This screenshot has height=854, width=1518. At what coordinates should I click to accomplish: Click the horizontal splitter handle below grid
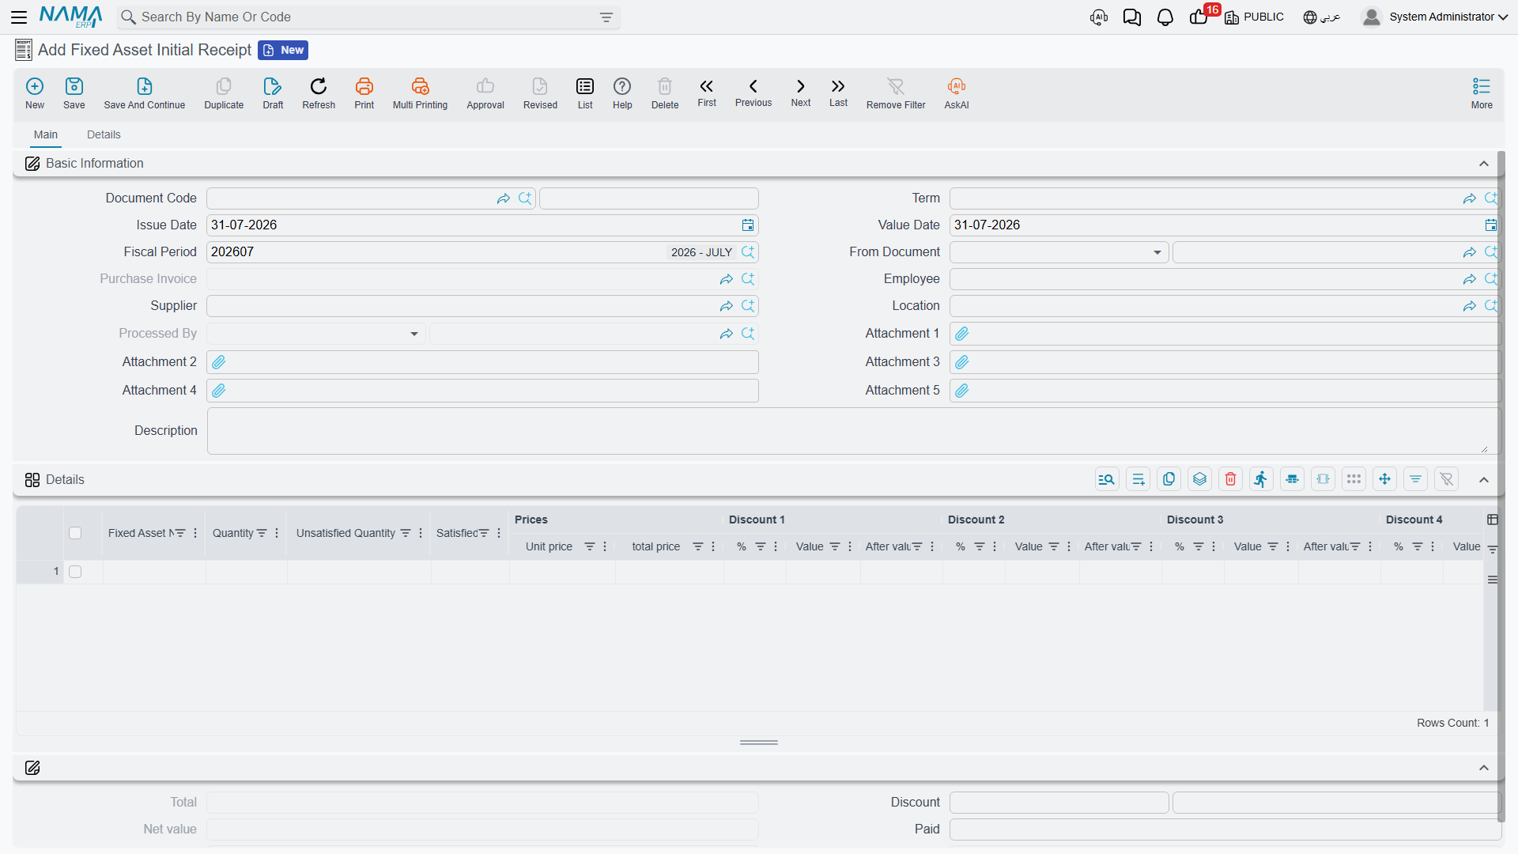click(x=759, y=743)
